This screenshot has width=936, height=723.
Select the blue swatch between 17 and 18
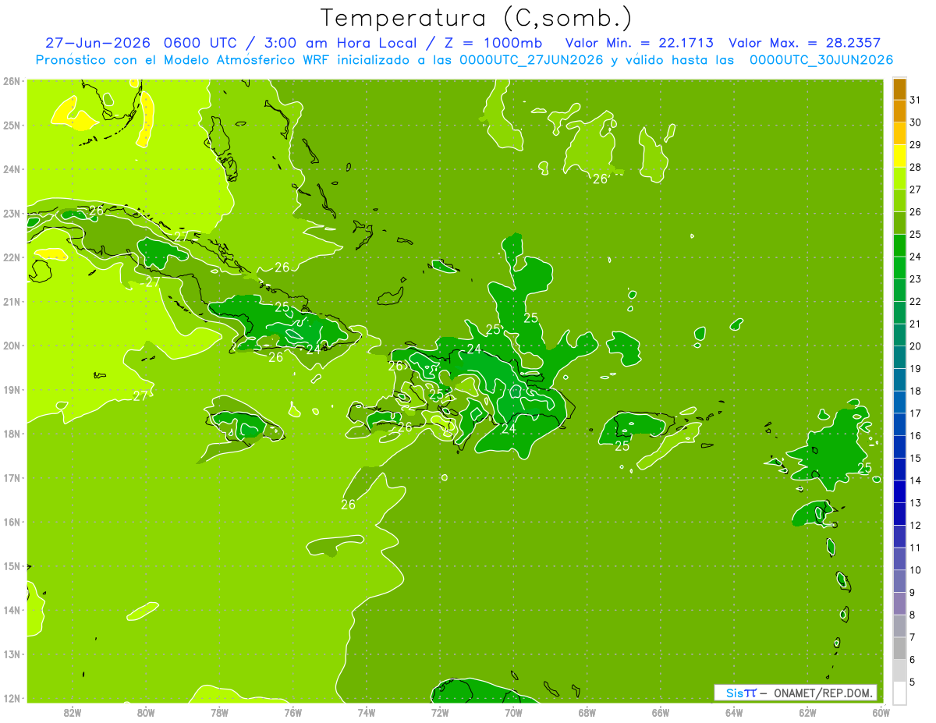899,402
